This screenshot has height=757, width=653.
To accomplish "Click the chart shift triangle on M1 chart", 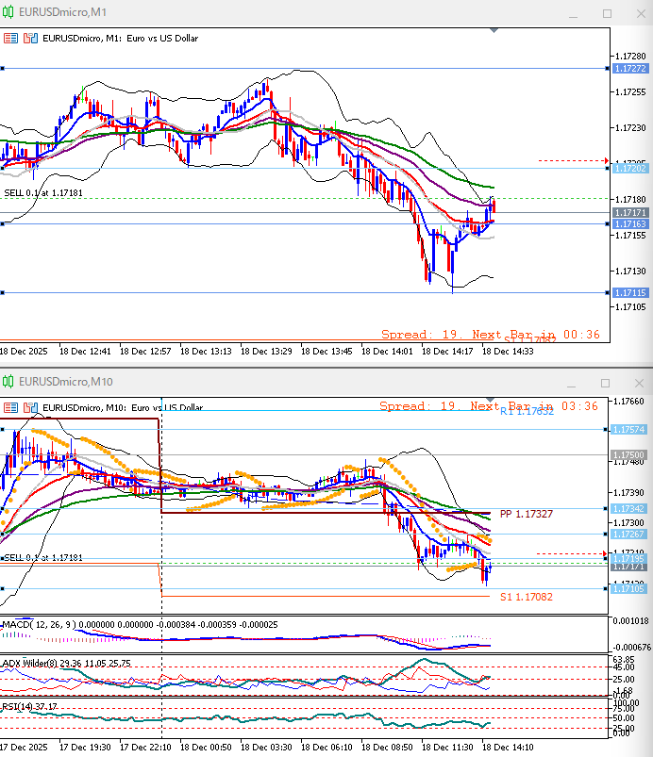I will point(493,31).
